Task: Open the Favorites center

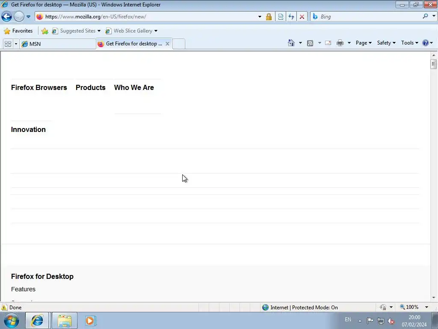Action: pos(18,31)
